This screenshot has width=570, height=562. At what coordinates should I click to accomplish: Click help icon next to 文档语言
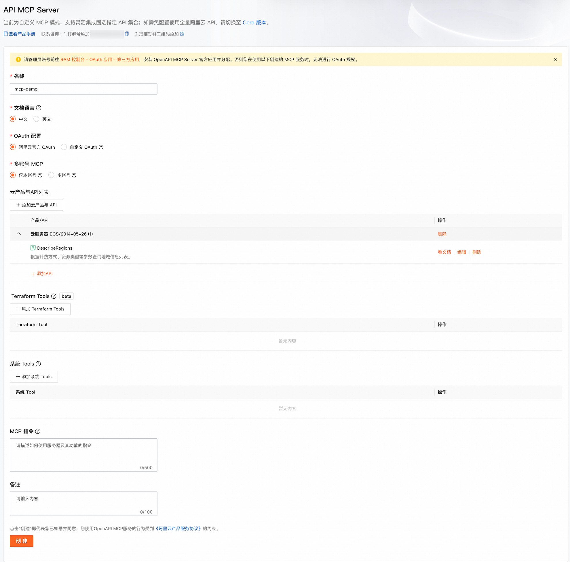pyautogui.click(x=39, y=108)
